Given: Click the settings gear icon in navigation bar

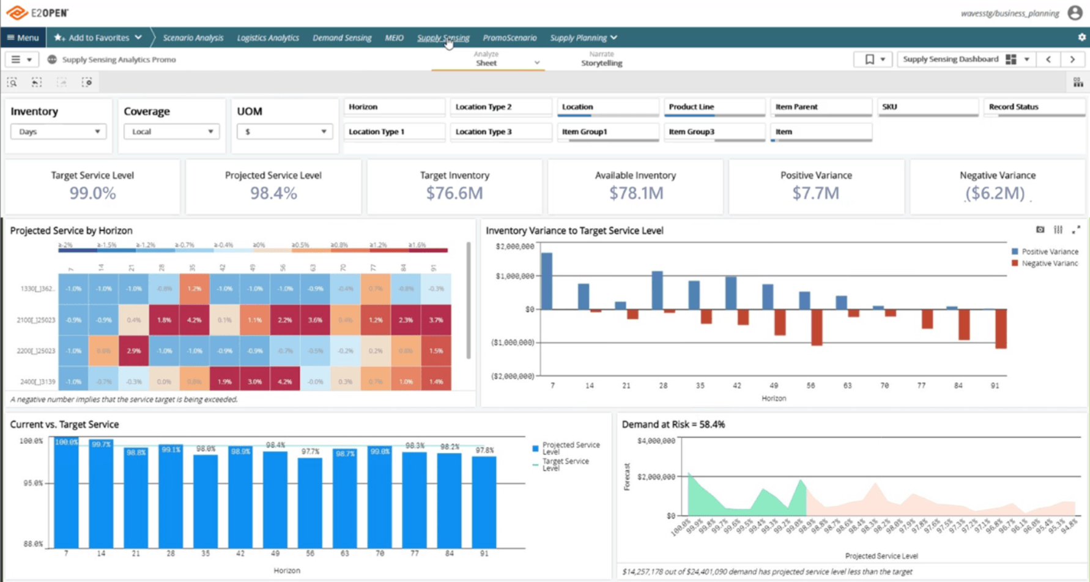Looking at the screenshot, I should click(1081, 37).
